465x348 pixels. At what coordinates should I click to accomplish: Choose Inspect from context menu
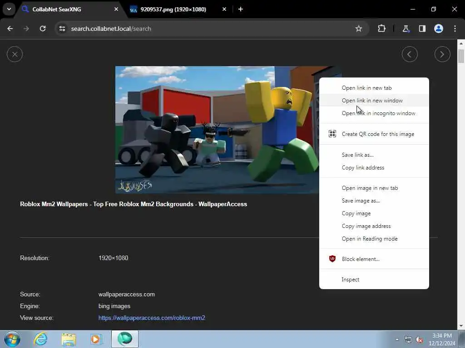[374, 279]
